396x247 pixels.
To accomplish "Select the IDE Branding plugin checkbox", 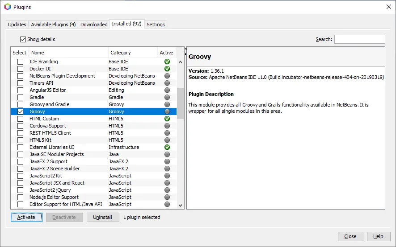I will (20, 62).
